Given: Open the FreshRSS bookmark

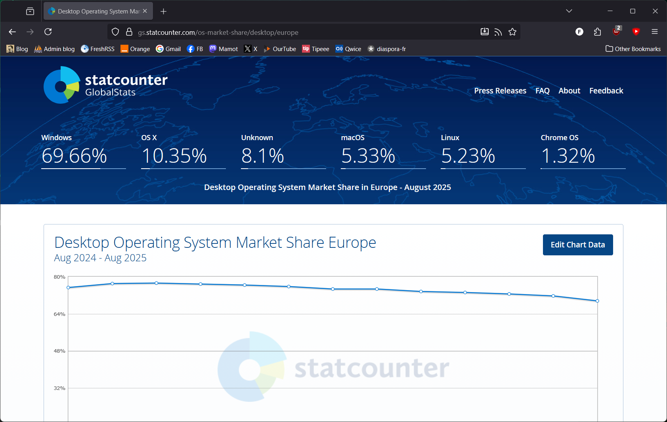Looking at the screenshot, I should click(x=97, y=49).
